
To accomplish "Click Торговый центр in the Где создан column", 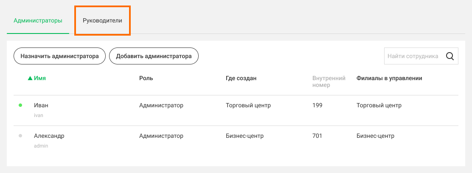I will pos(248,105).
